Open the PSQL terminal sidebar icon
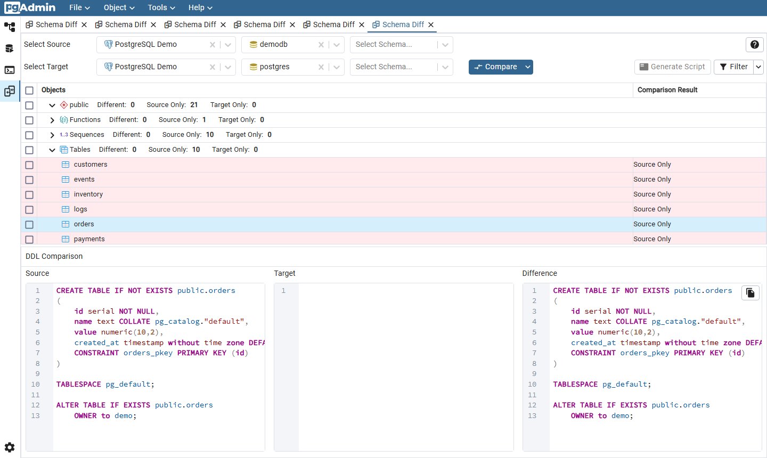Screen dimensions: 767x458 tap(10, 70)
